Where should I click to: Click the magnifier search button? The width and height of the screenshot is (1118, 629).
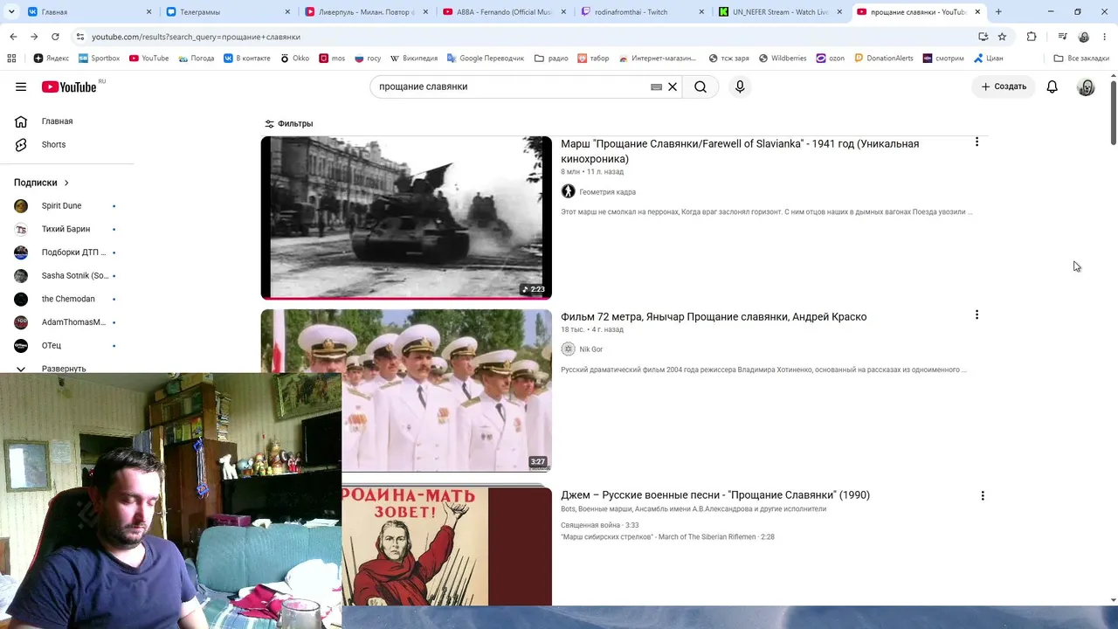pyautogui.click(x=700, y=86)
